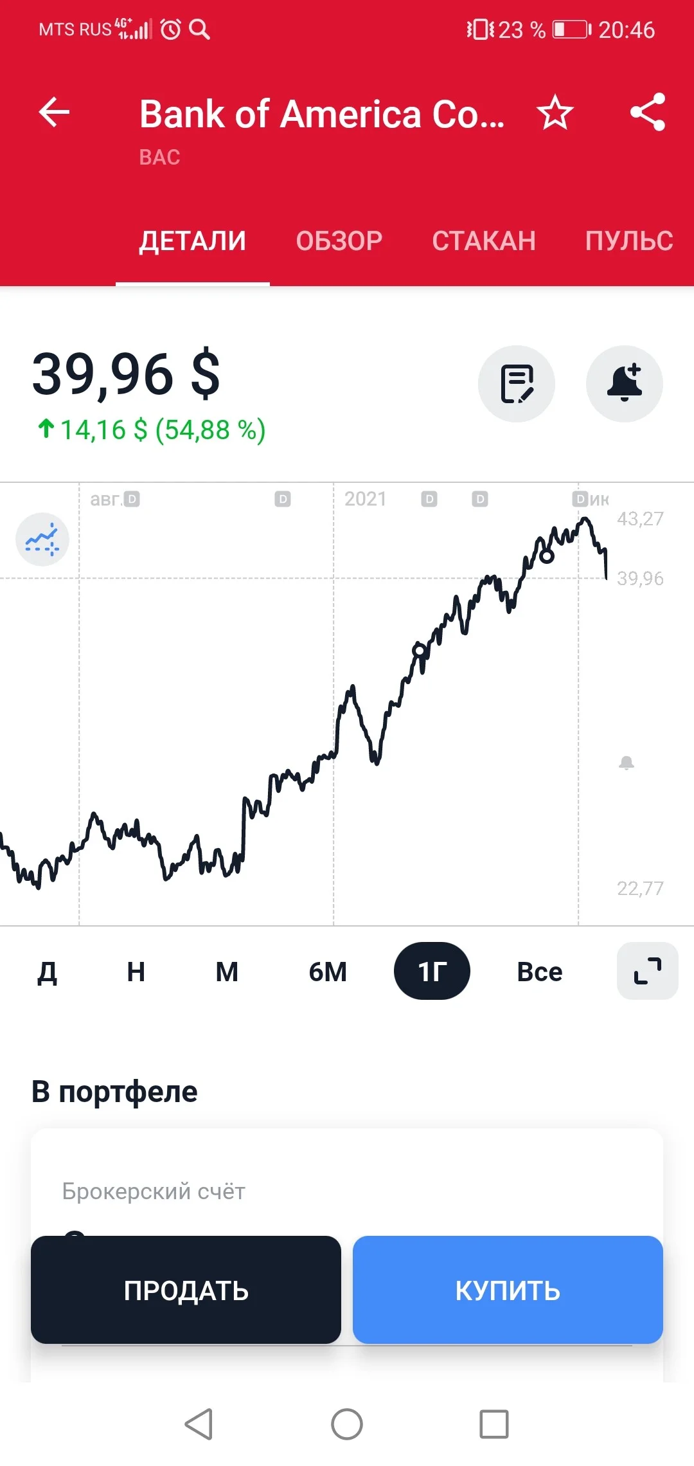Add Bank of America to favorites star
Viewport: 694px width, 1466px height.
point(555,113)
